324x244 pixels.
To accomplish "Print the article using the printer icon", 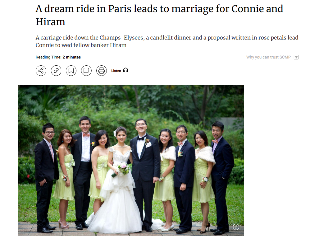I will [x=102, y=71].
